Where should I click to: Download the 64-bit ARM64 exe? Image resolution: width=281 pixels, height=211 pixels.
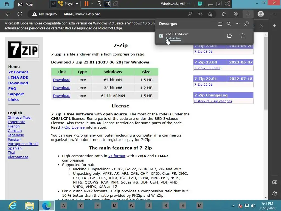point(61,96)
